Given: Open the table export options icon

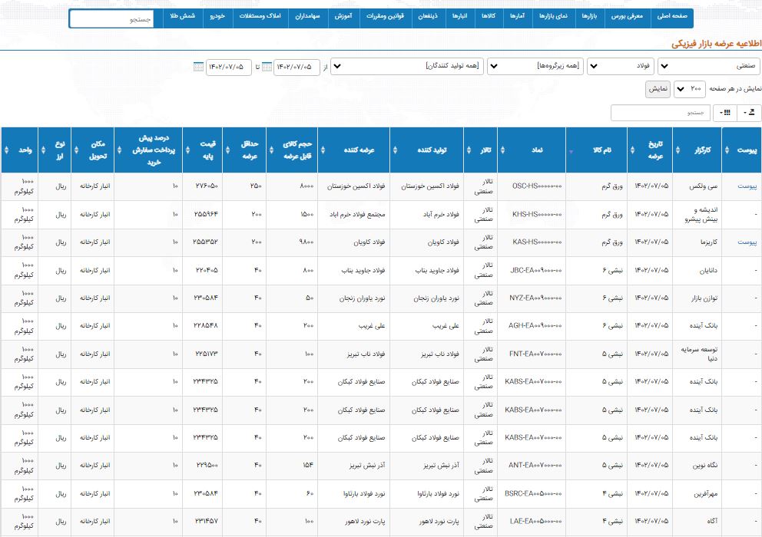Looking at the screenshot, I should pos(749,113).
